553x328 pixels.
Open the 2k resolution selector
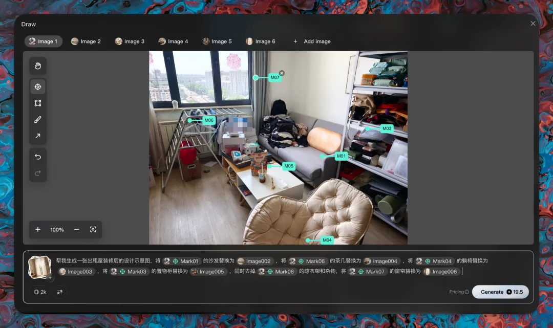point(40,292)
